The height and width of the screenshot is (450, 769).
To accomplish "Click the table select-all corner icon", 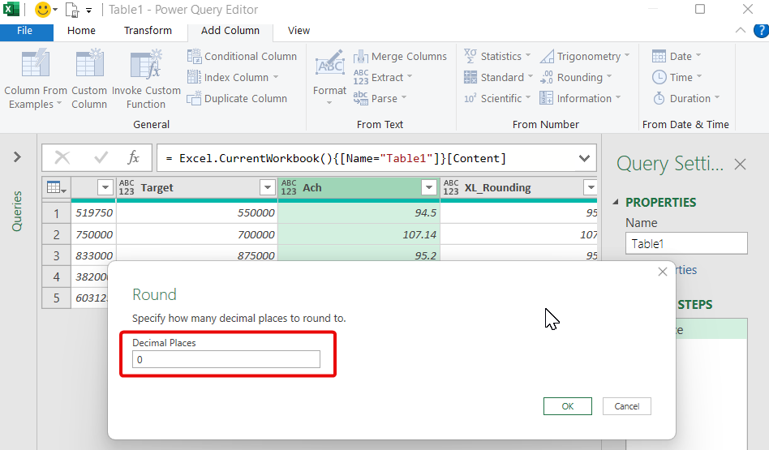I will tap(57, 187).
